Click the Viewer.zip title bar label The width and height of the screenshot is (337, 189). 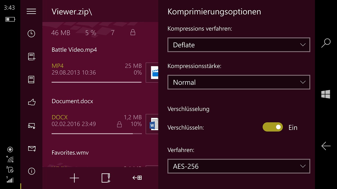pos(72,12)
